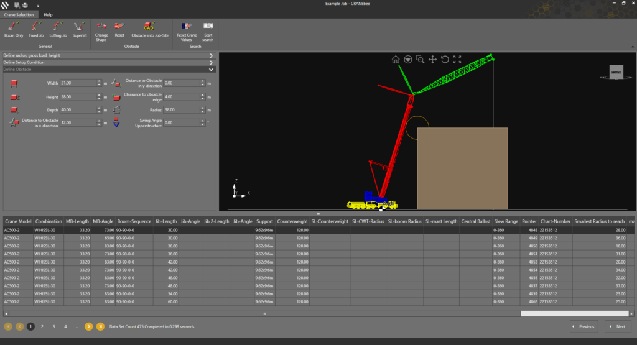Click the Next button
Screen dimensions: 637x345
(618, 326)
